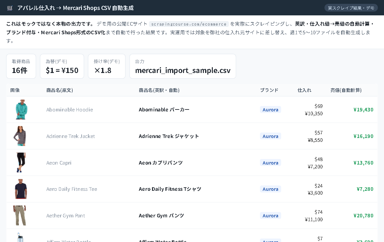Click the ¥20,780 selling price
The width and height of the screenshot is (384, 242).
363,216
